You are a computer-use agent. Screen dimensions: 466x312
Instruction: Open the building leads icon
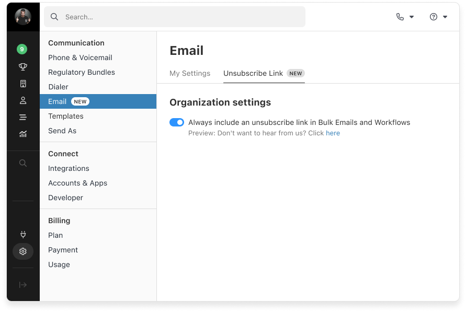[23, 84]
